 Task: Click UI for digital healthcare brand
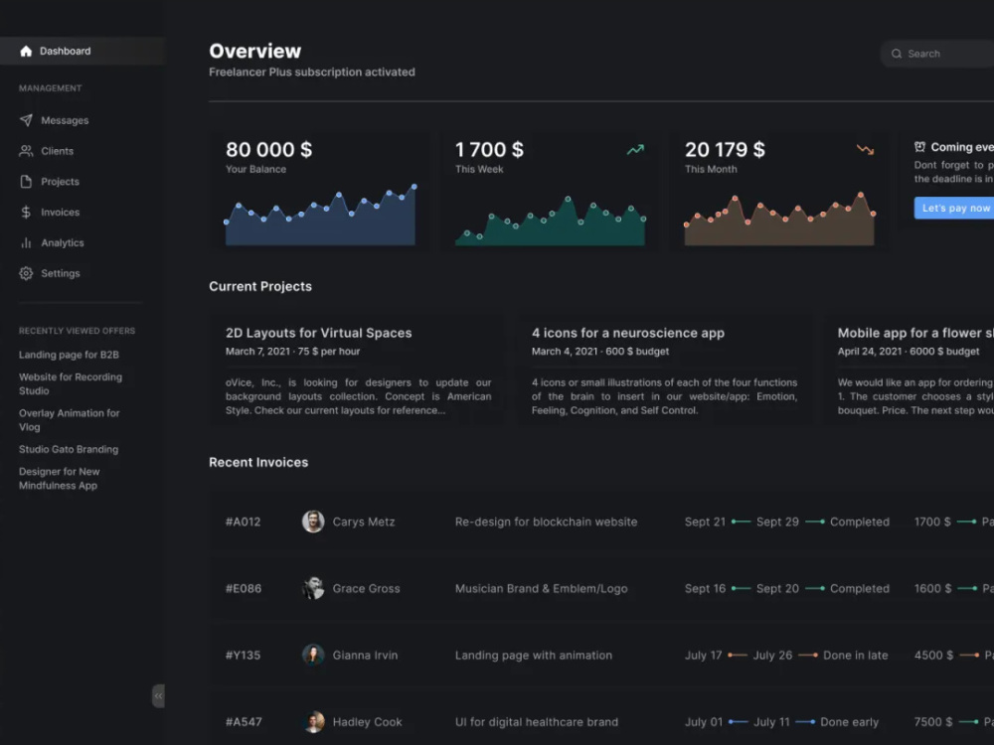click(537, 722)
